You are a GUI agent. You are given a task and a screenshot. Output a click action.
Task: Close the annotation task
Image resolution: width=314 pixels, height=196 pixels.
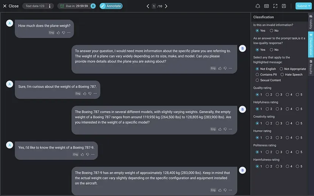click(x=11, y=6)
